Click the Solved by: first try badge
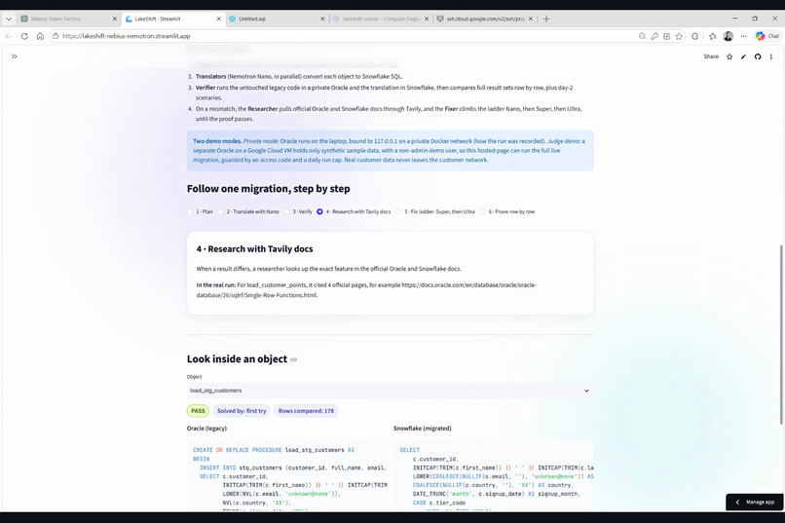This screenshot has width=785, height=523. [x=242, y=411]
